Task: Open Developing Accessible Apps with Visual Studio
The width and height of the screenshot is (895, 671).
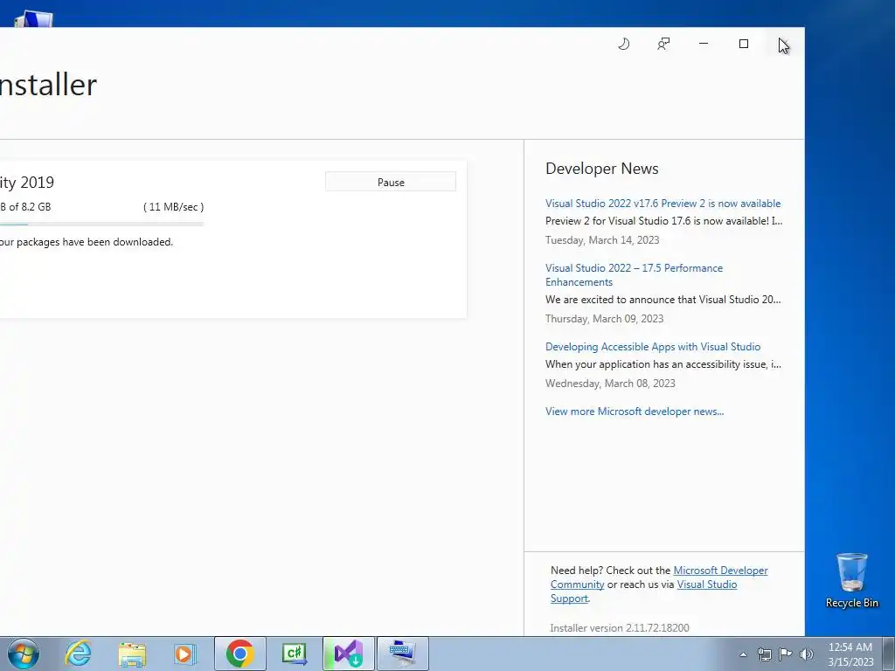Action: point(652,347)
